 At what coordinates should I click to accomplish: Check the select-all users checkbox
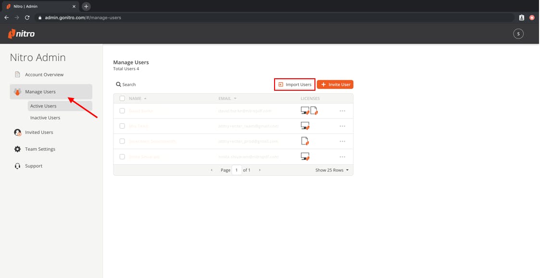tap(122, 98)
